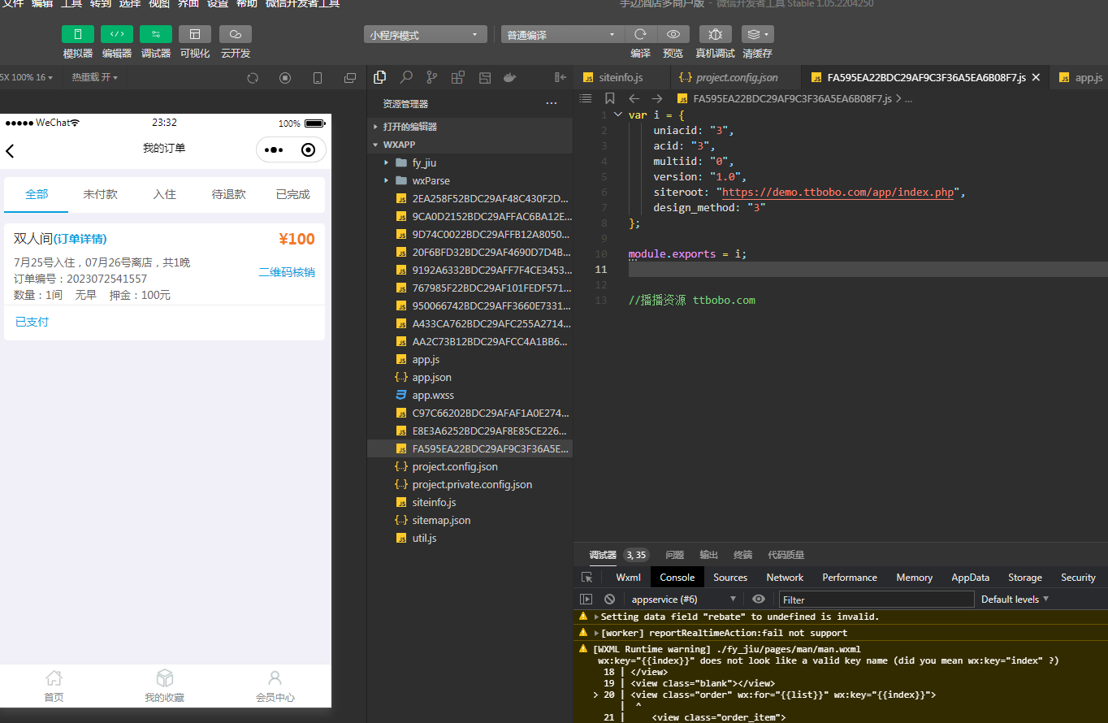Screen dimensions: 1108x723
Task: Open the explorer more actions ellipsis
Action: click(x=552, y=103)
